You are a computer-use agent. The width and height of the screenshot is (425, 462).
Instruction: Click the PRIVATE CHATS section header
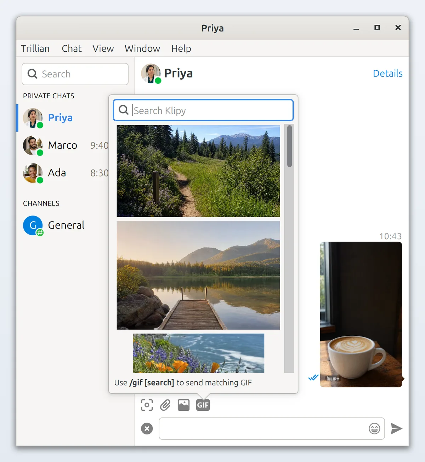[x=49, y=96]
